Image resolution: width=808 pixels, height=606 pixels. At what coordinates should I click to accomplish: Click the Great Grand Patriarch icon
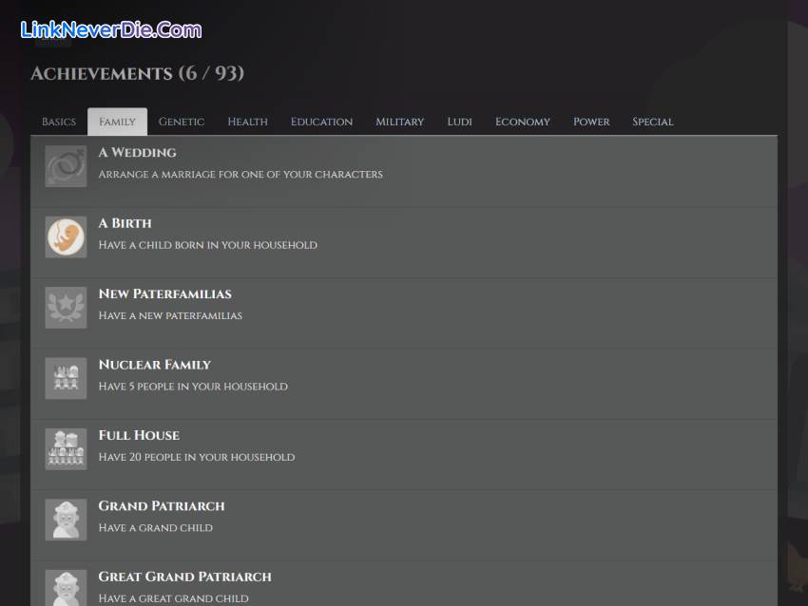pos(66,588)
